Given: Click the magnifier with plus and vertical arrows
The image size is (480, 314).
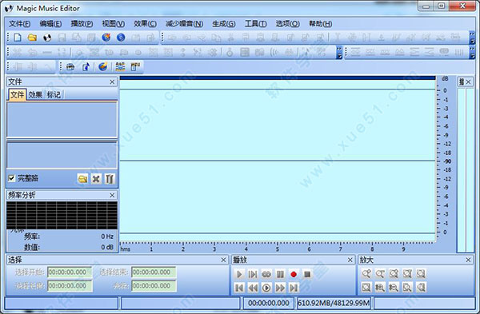Looking at the screenshot, I should point(380,287).
